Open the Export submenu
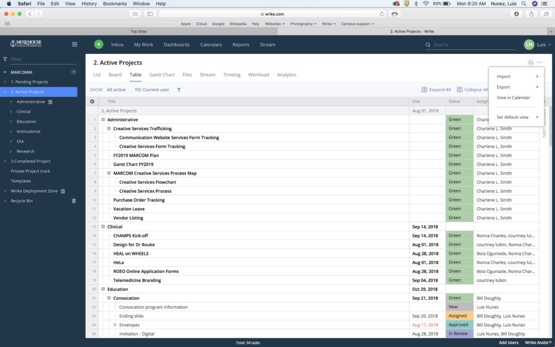Screen dimensions: 555x347 [516, 87]
